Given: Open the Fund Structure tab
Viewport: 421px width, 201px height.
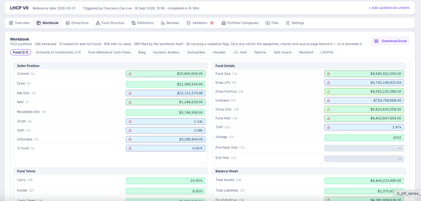Looking at the screenshot, I should pos(110,23).
